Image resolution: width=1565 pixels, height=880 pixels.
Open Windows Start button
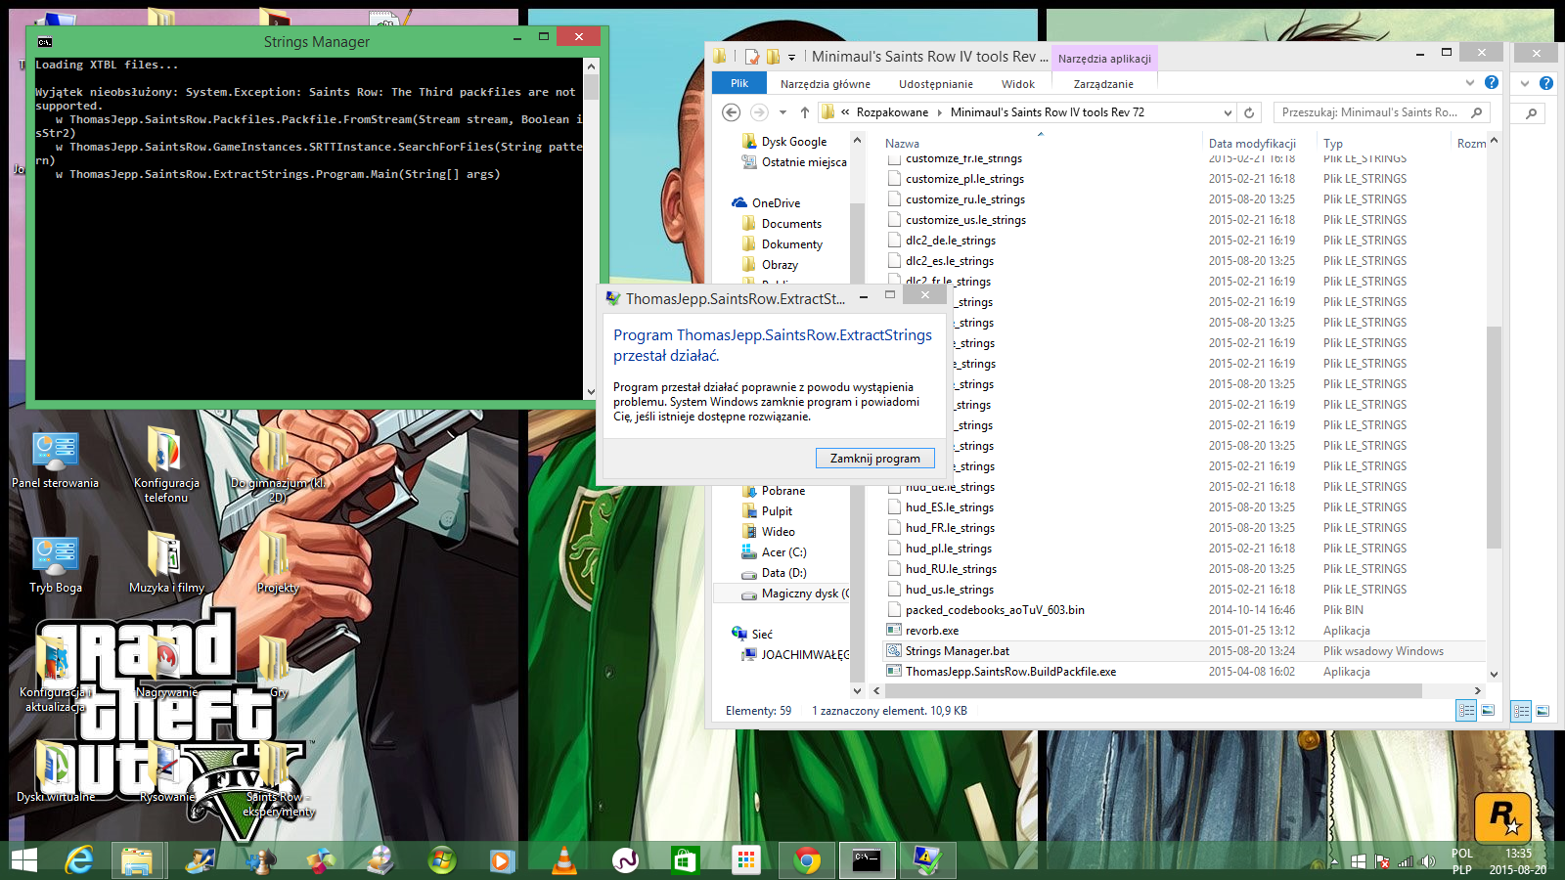[23, 860]
